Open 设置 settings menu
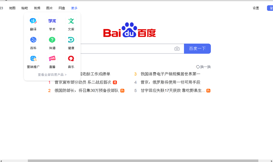 click(x=256, y=8)
